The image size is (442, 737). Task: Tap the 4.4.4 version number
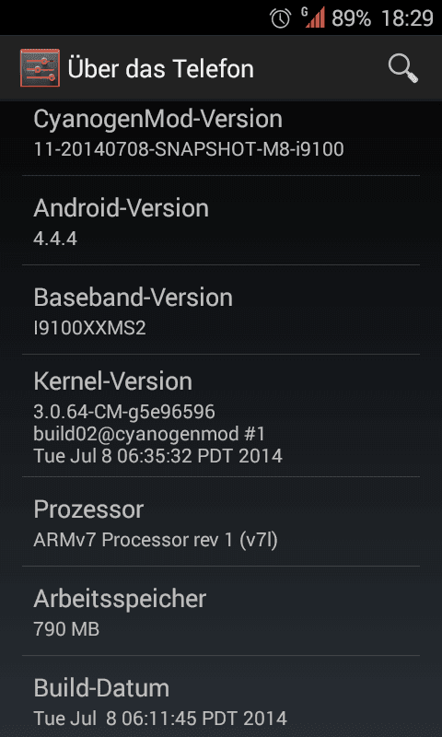pos(55,239)
